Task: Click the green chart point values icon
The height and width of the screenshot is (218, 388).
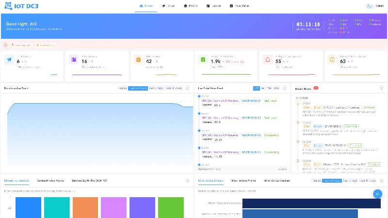Action: 203,60
